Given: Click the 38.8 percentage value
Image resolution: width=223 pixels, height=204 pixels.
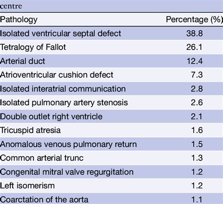Looking at the screenshot, I should [194, 33].
